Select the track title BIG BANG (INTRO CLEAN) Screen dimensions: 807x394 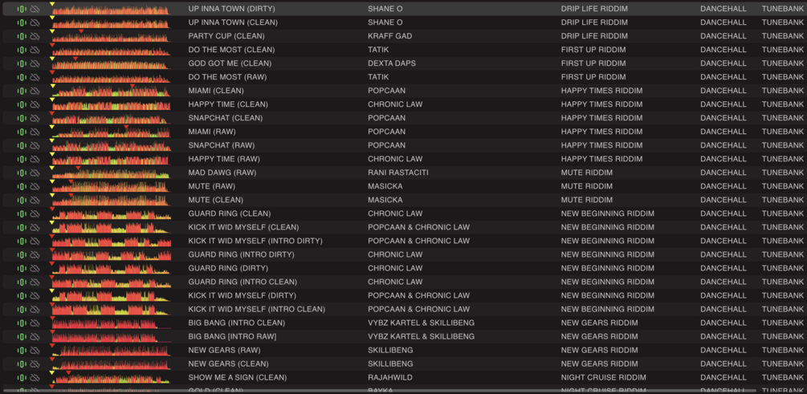pyautogui.click(x=237, y=323)
